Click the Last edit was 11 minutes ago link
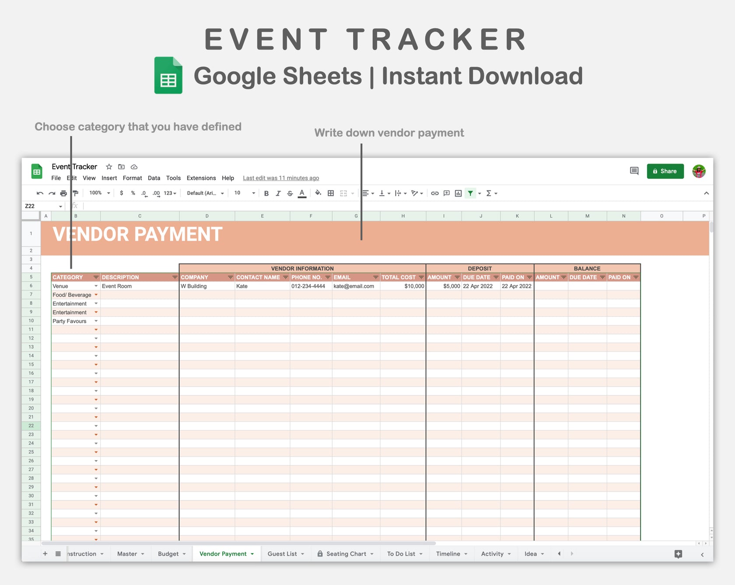This screenshot has height=585, width=735. pos(280,178)
